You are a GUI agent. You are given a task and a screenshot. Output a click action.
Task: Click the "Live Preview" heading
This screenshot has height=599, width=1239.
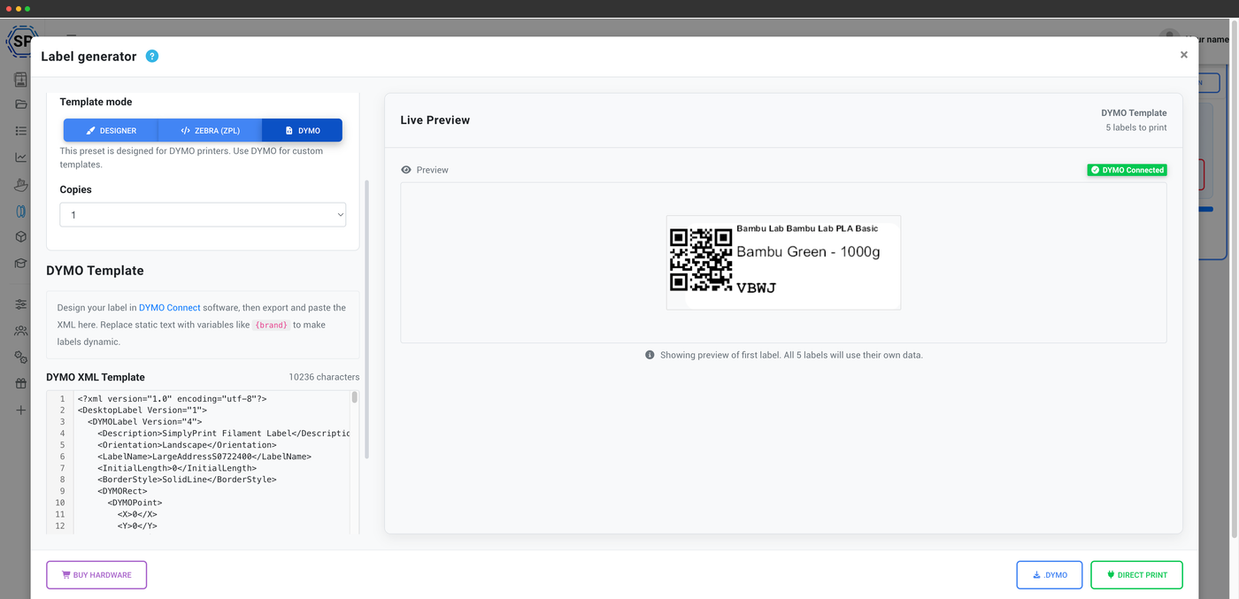(x=435, y=120)
